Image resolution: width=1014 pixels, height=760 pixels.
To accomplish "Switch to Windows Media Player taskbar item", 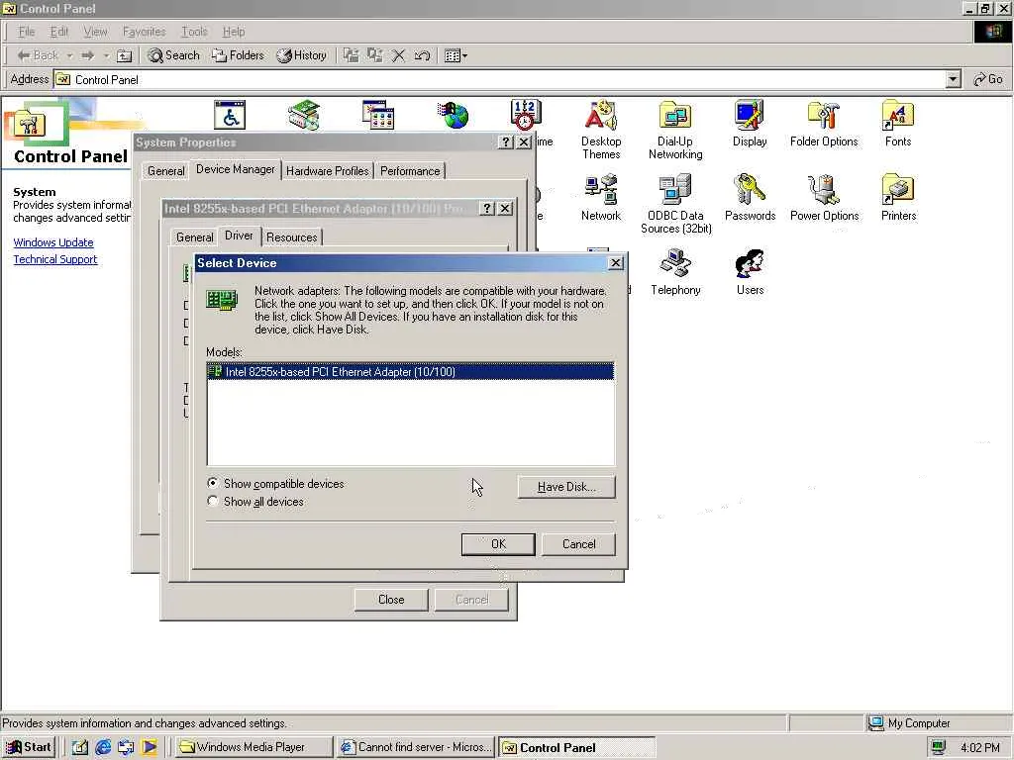I will (253, 747).
